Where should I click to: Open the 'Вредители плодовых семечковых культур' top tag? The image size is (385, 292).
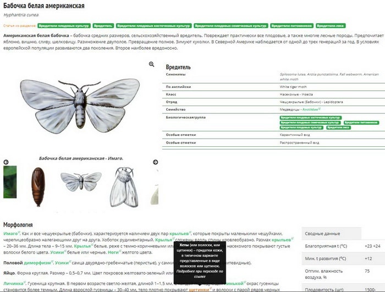pos(231,25)
